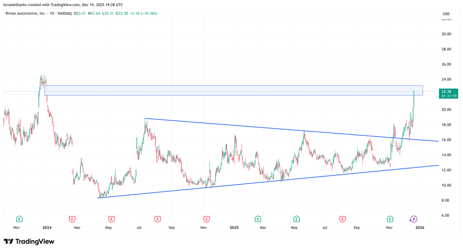Click the 26.00 price axis label
463x251 pixels.
446,64
